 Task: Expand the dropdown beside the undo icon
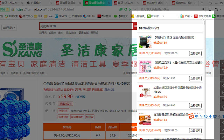[221, 9]
